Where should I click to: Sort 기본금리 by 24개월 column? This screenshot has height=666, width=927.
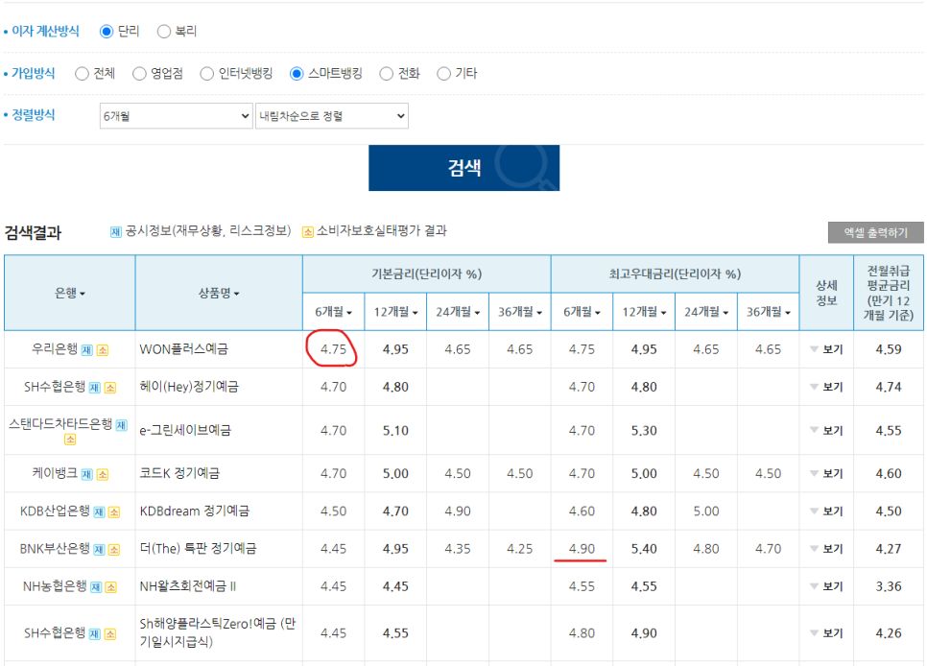coord(458,312)
